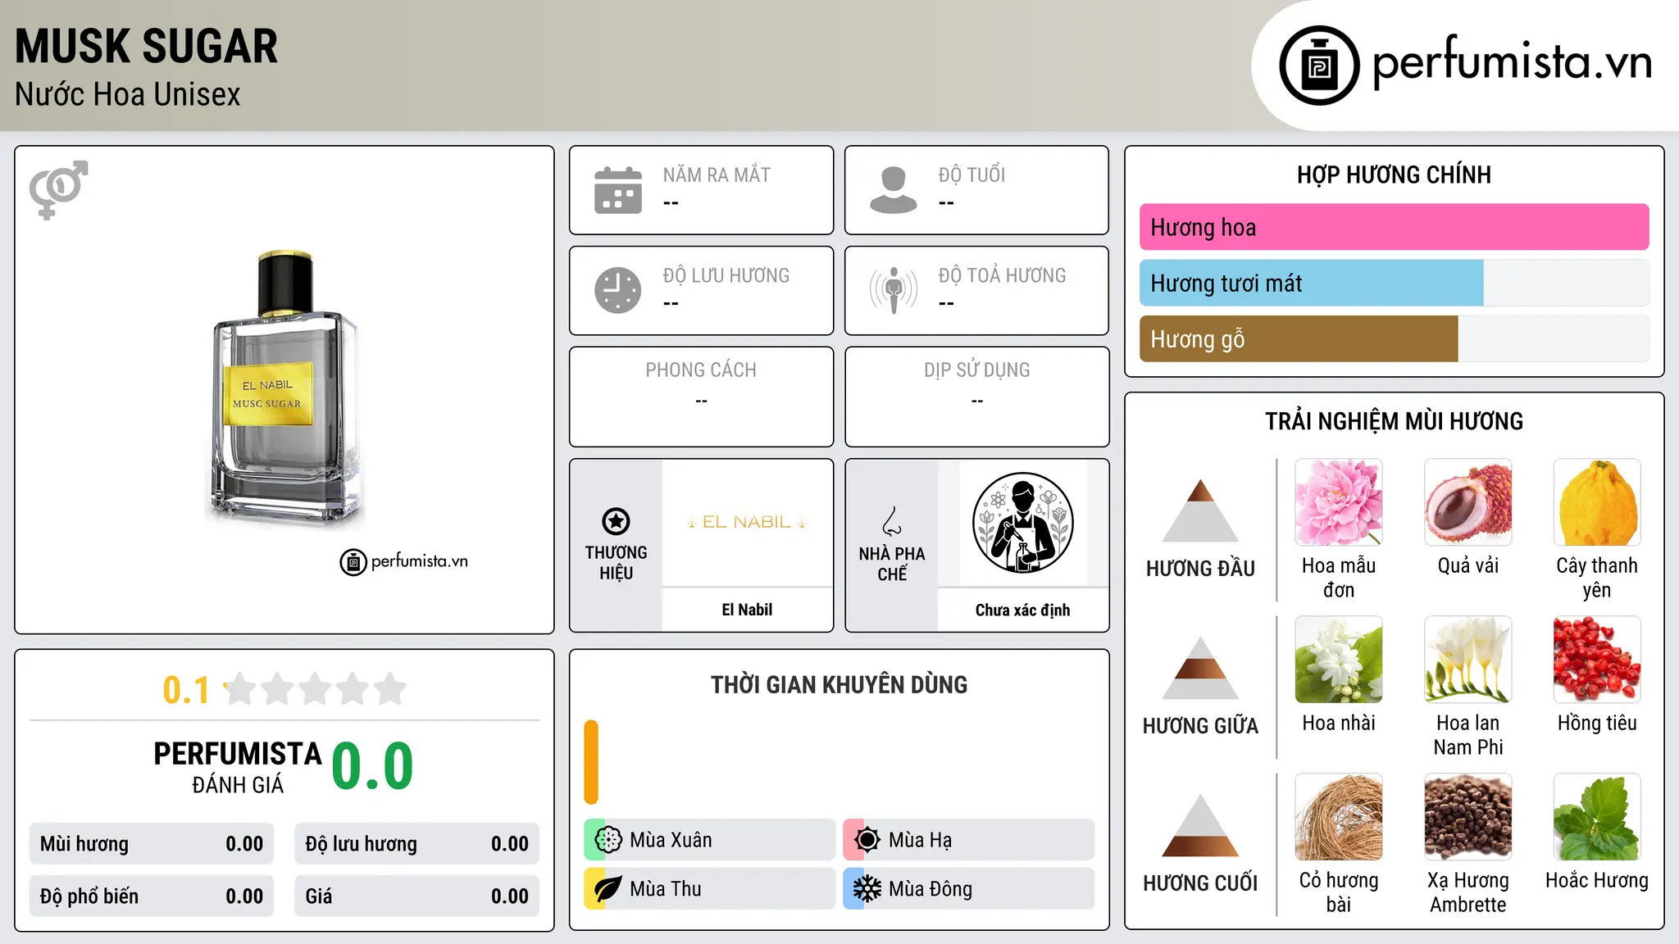
Task: Click the pink Hương hoa accord bar
Action: [x=1394, y=227]
